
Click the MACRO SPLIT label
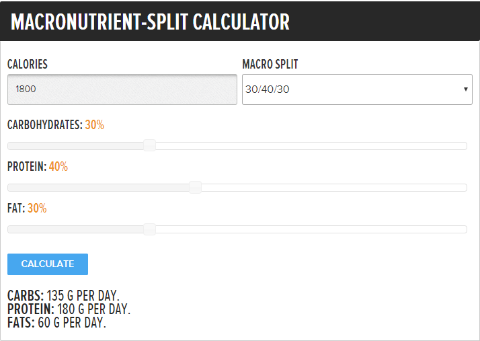[270, 65]
